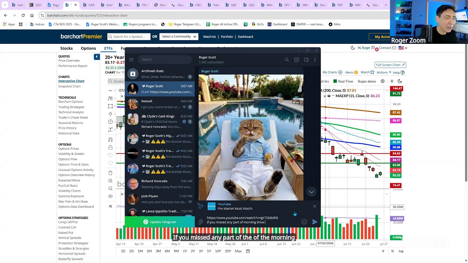
Task: Click the chart zoom out magnifier
Action: 110,188
